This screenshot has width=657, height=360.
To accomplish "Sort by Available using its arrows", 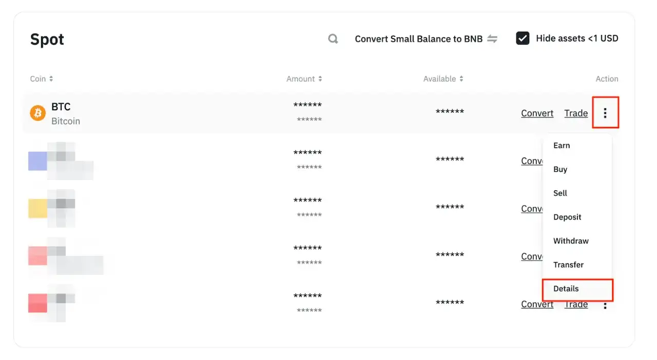I will 461,79.
